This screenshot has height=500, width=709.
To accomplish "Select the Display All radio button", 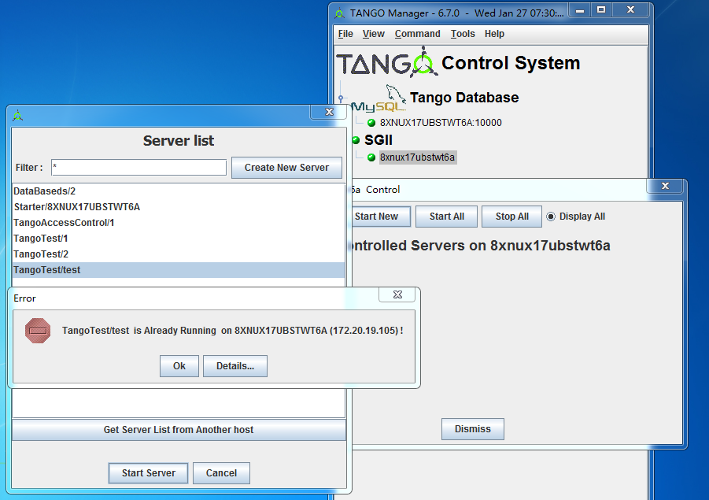I will tap(551, 217).
